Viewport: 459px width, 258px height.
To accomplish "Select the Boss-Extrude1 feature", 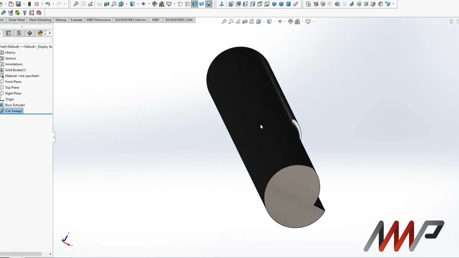I will (15, 105).
